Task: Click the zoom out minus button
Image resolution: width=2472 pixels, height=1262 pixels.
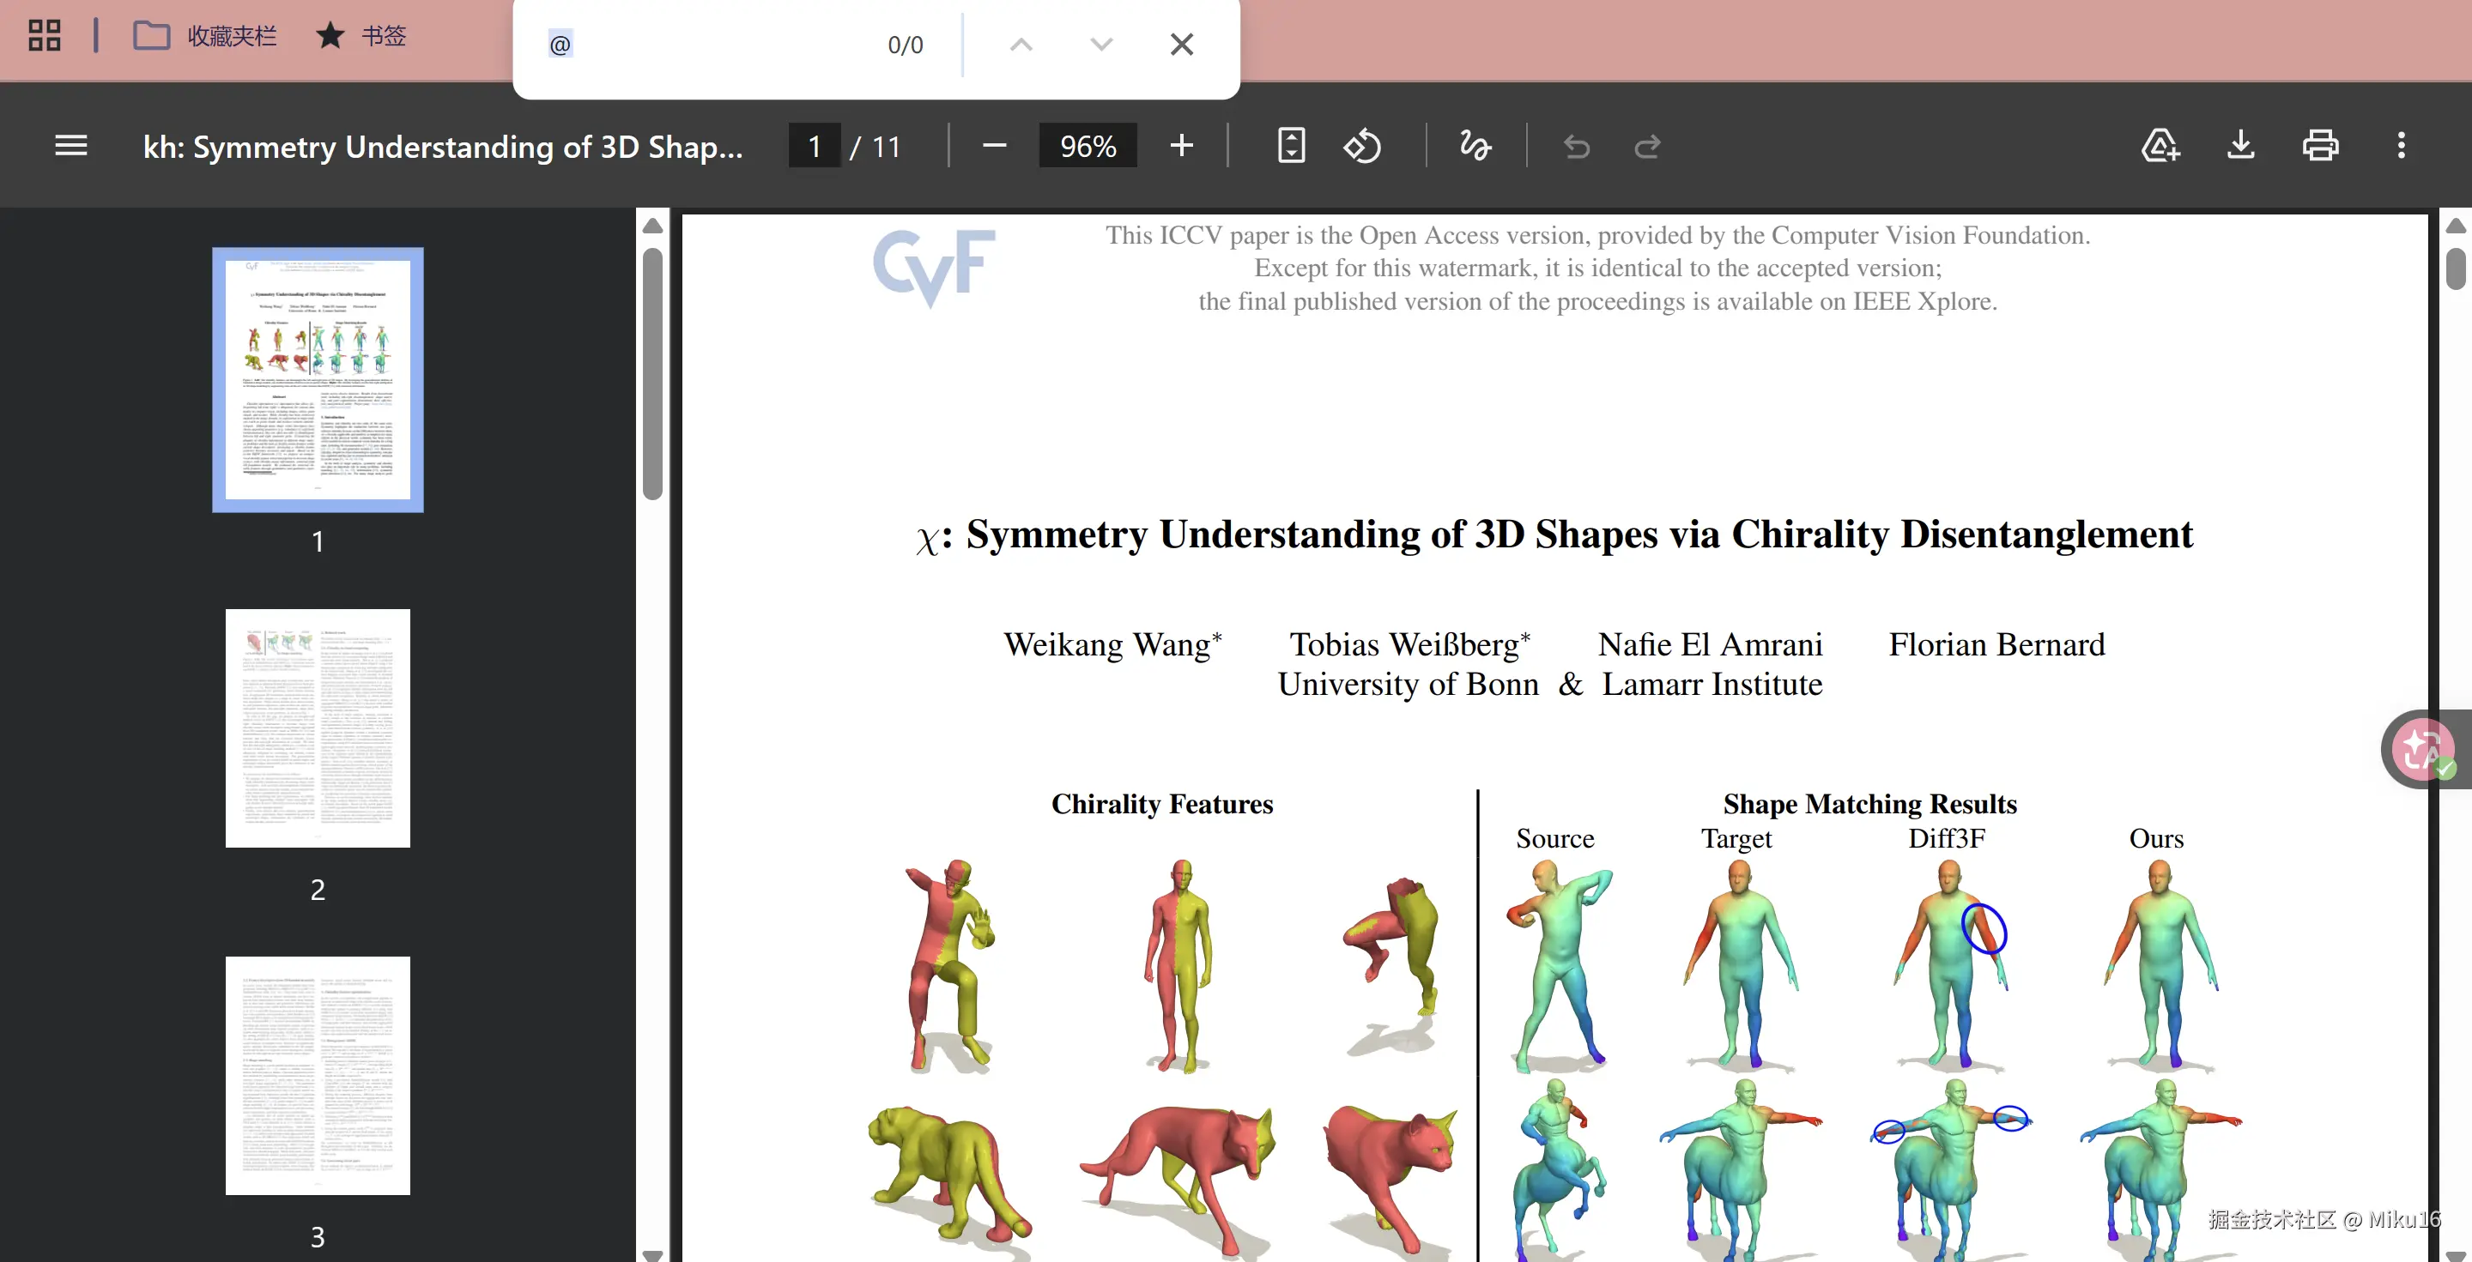Action: (x=994, y=146)
